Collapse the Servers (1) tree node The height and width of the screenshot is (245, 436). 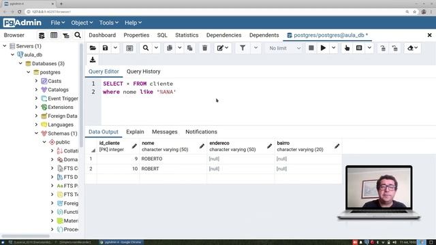click(5, 46)
